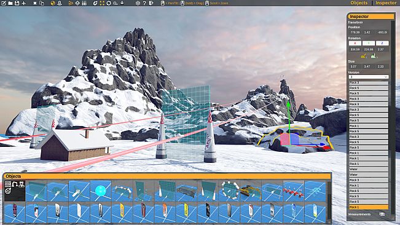Pick the airplane outline thumbnail
Screen dimensions: 400x225
click(315, 191)
